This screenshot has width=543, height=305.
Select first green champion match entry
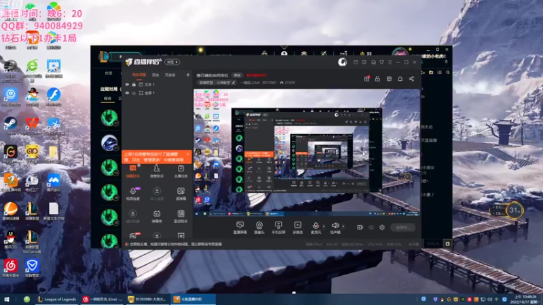pyautogui.click(x=109, y=117)
